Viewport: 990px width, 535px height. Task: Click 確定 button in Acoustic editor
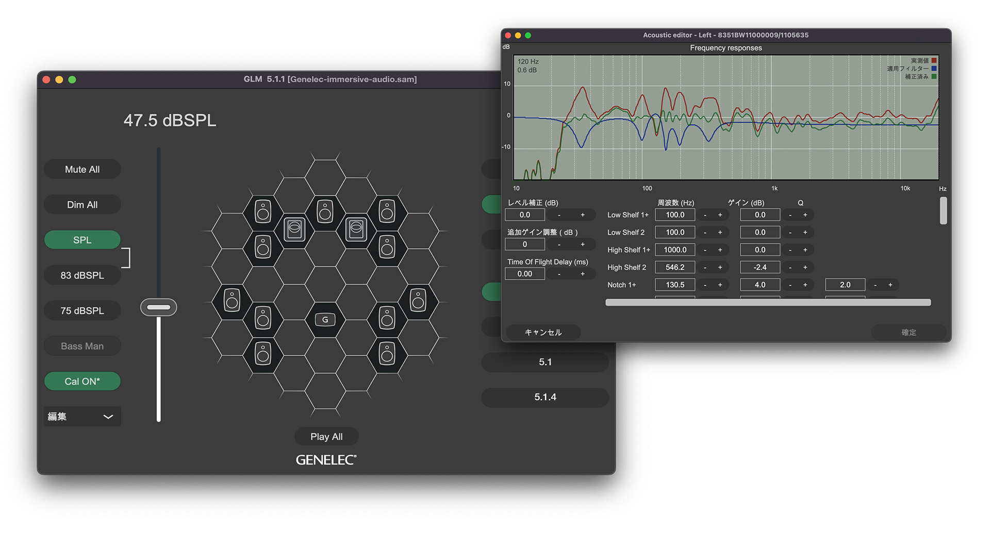tap(909, 333)
